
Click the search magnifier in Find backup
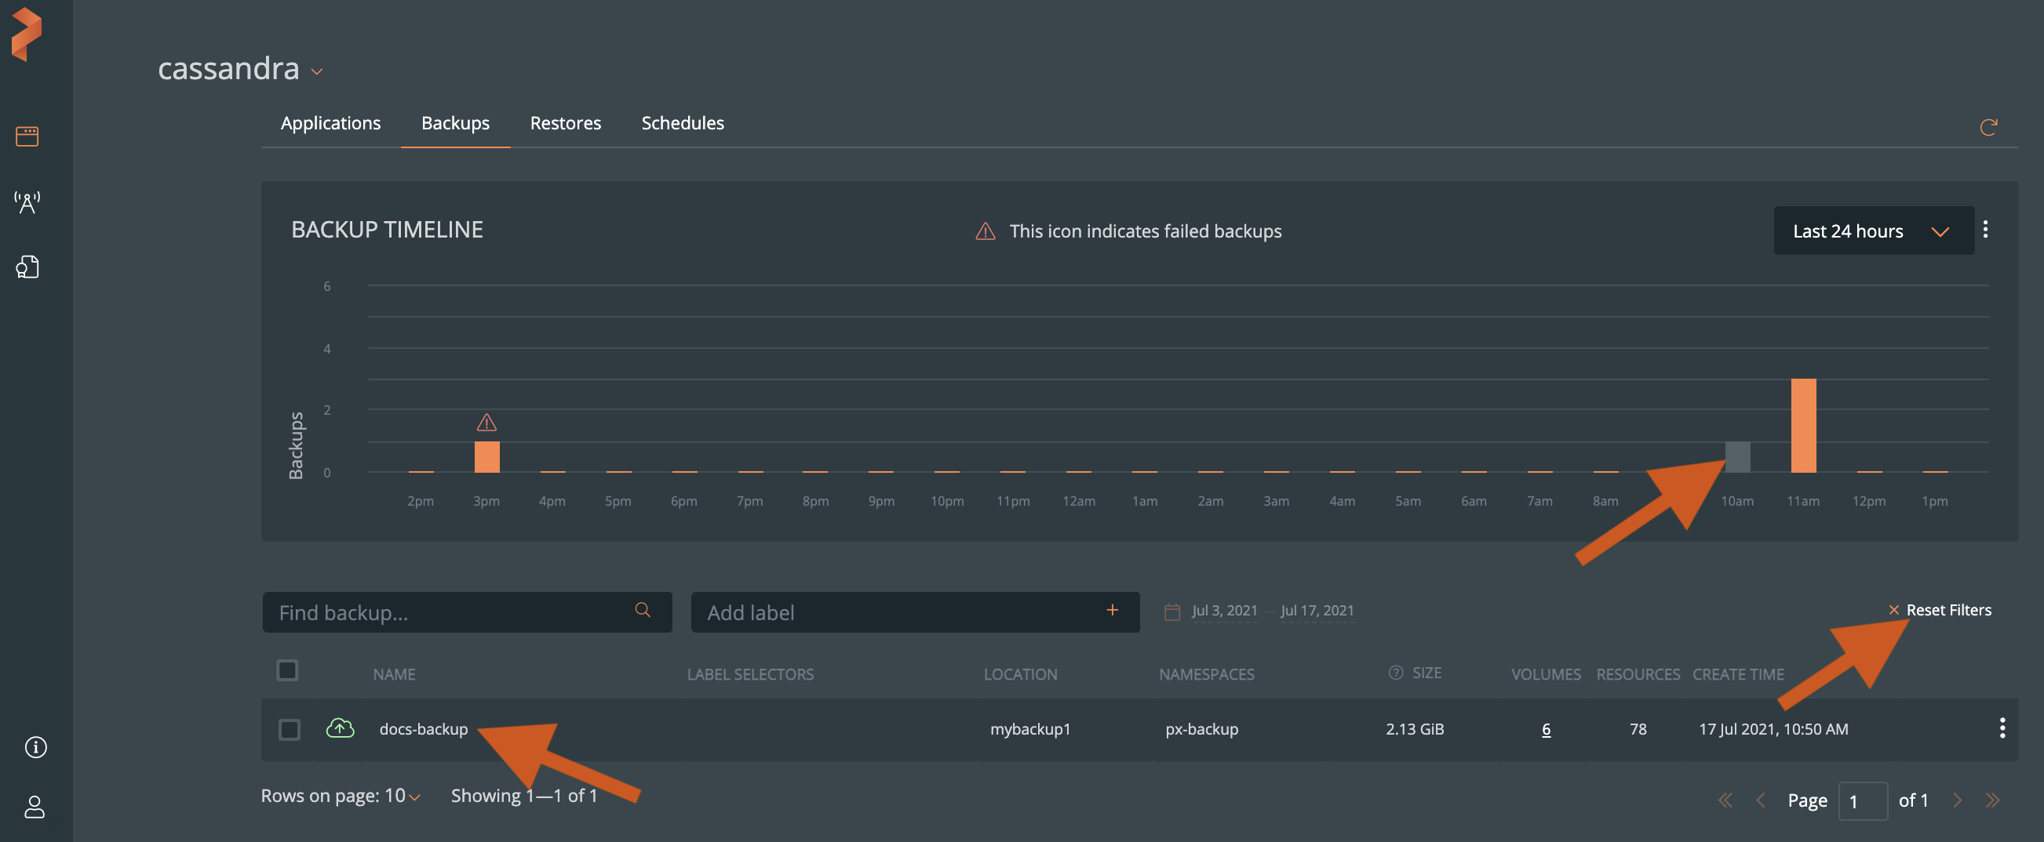(643, 610)
